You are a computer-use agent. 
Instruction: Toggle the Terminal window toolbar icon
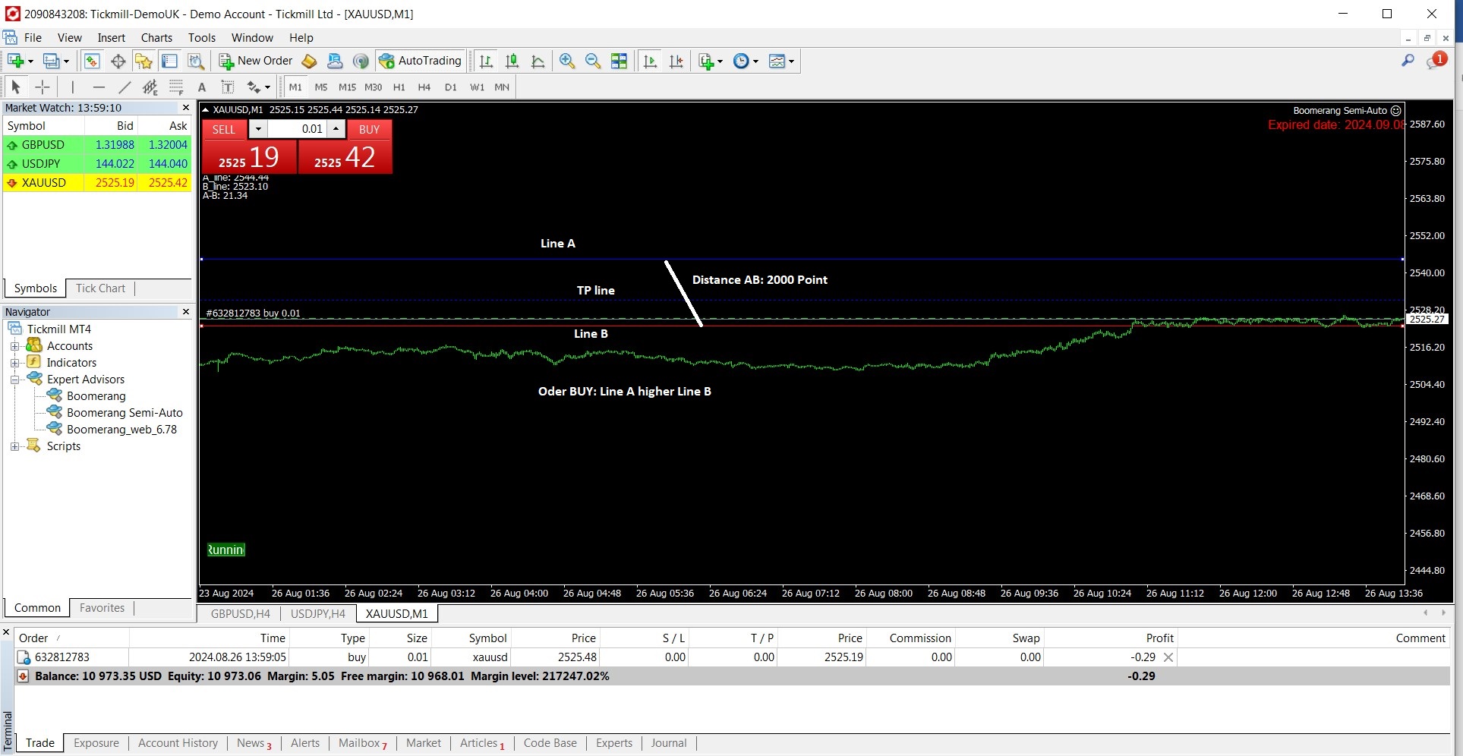[169, 61]
